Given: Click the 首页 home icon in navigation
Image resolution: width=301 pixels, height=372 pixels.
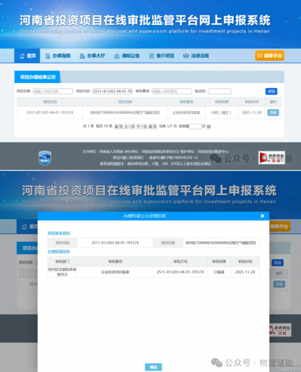Looking at the screenshot, I should point(22,56).
